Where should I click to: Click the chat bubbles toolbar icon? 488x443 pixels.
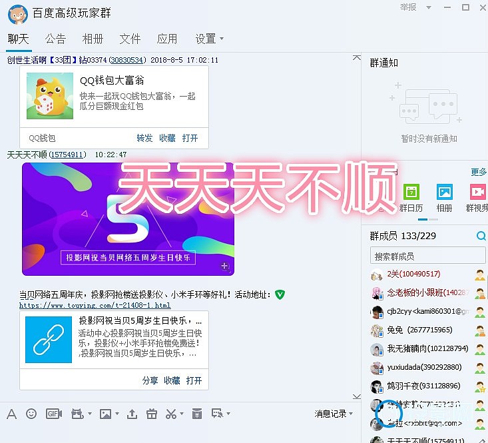pyautogui.click(x=217, y=414)
